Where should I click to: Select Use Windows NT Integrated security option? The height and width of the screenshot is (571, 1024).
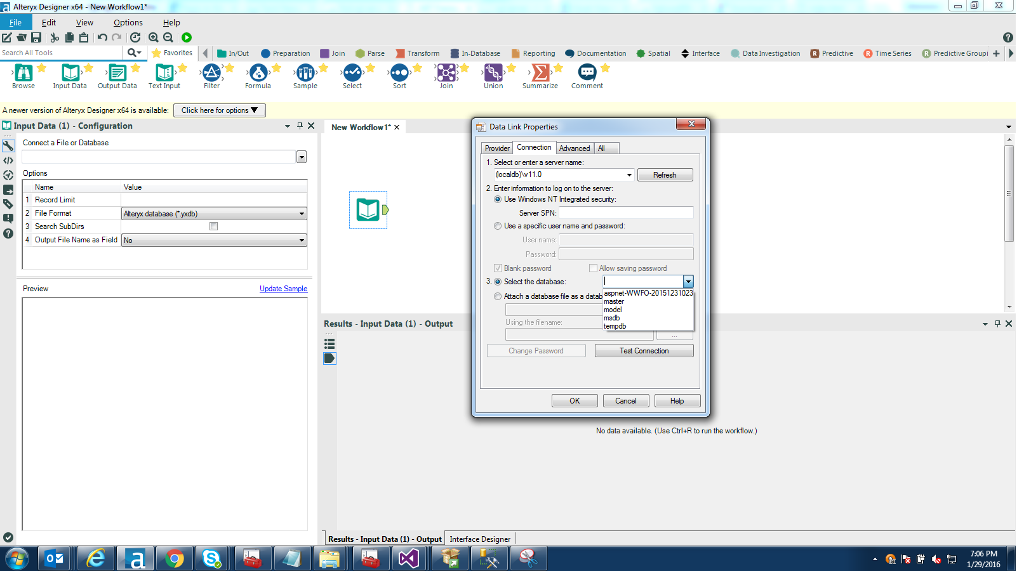click(x=498, y=199)
